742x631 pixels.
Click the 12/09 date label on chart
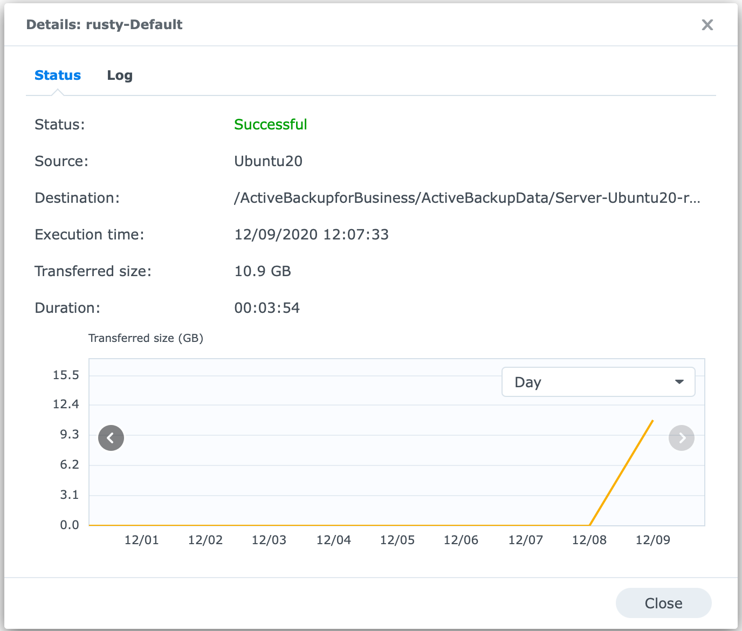[x=652, y=540]
